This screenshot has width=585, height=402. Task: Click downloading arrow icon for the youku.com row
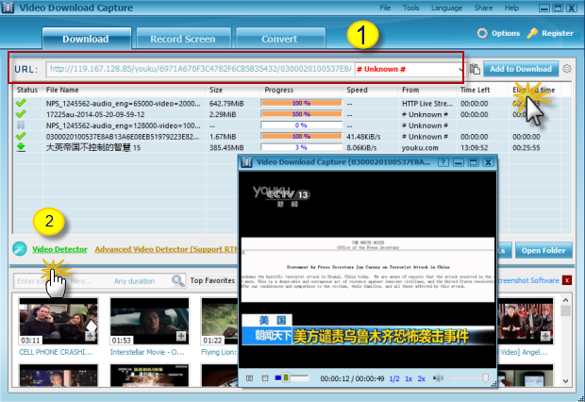(21, 147)
